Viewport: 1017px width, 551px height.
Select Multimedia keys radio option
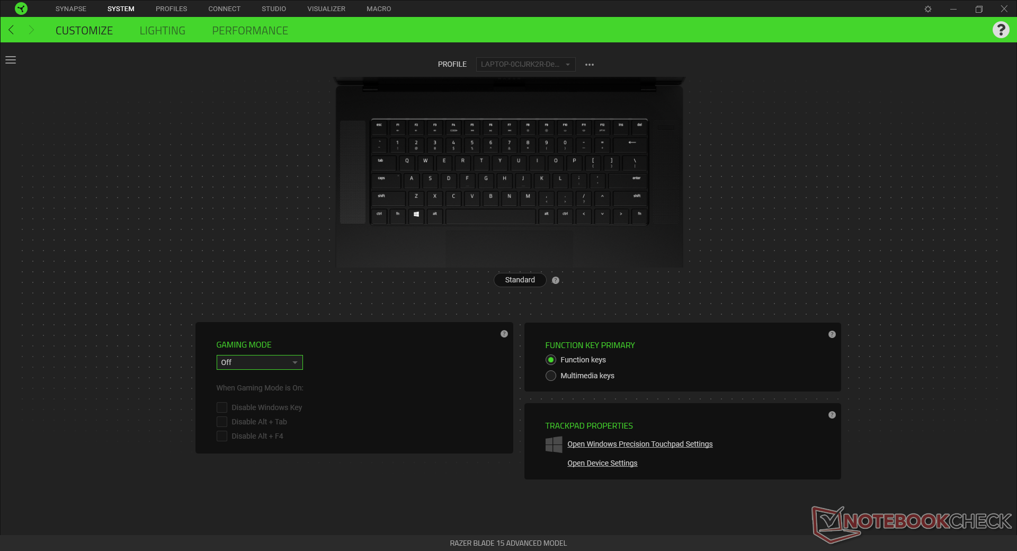[551, 376]
